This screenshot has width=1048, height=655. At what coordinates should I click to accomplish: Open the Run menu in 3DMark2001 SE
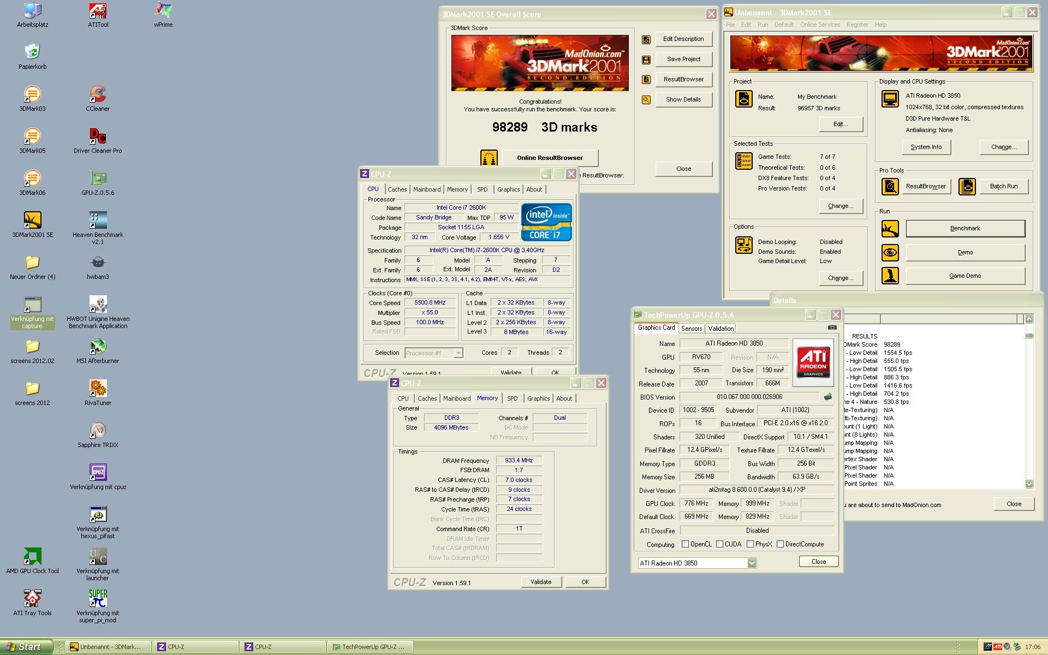click(x=763, y=25)
